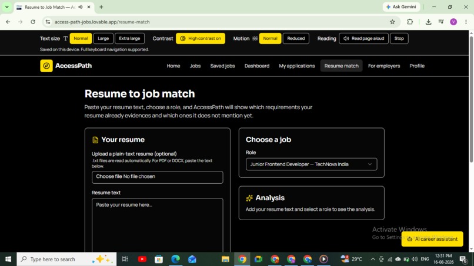Click the media player icon in taskbar
The image size is (474, 266).
(323, 259)
